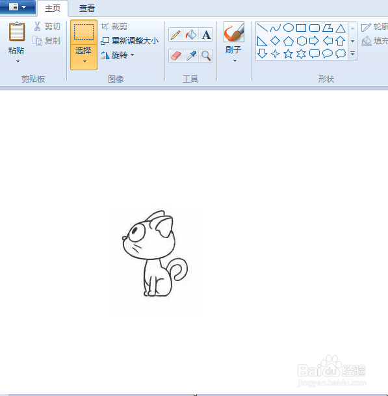Select the Fill with color bucket tool

(191, 34)
